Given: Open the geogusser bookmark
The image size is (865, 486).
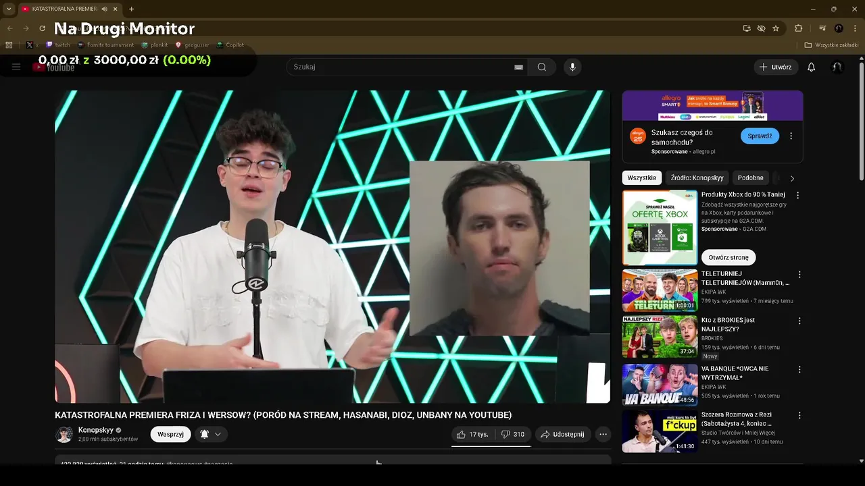Looking at the screenshot, I should [x=193, y=45].
